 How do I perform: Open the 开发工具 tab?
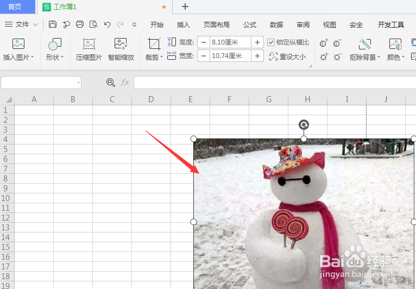point(391,24)
